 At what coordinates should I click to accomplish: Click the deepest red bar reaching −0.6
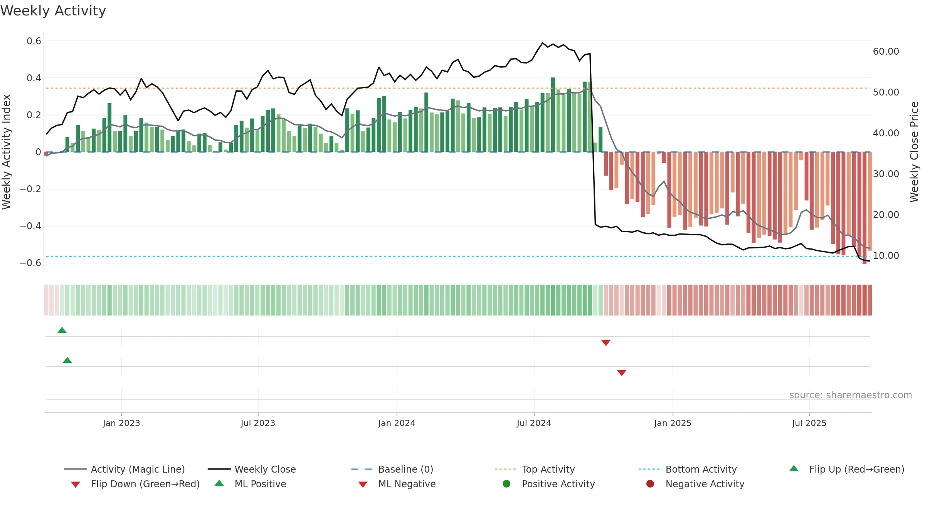(864, 208)
